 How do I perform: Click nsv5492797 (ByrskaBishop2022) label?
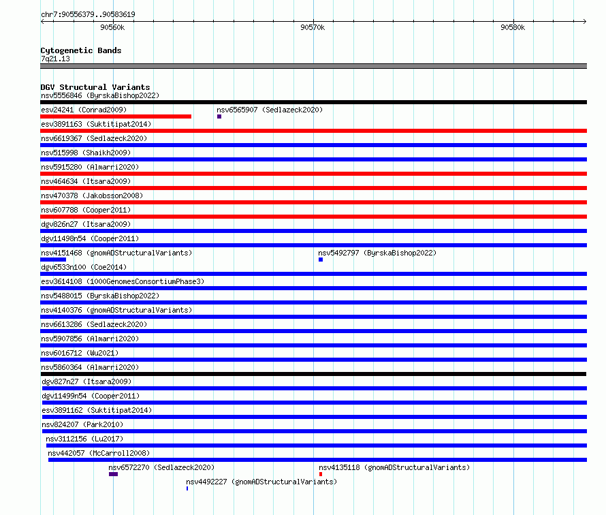point(377,253)
